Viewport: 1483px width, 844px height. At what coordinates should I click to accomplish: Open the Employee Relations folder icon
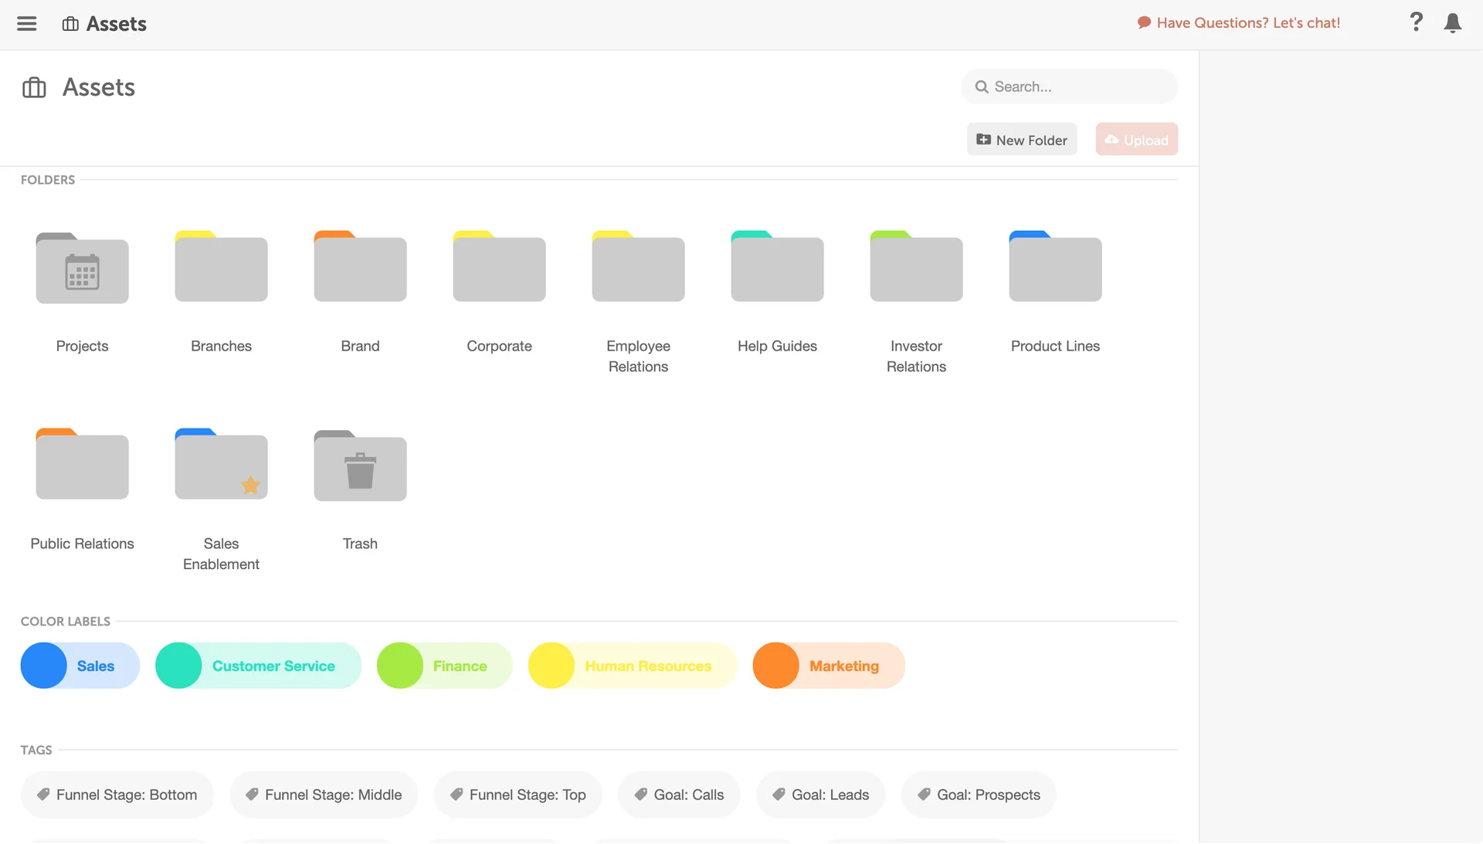coord(638,266)
